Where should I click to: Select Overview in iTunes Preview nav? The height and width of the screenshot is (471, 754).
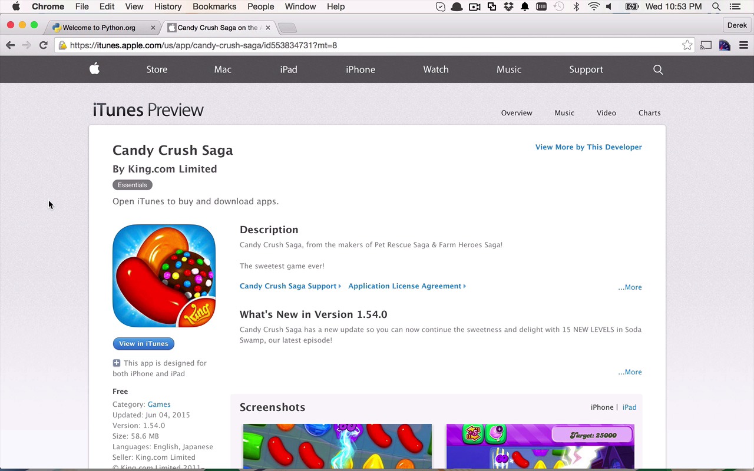tap(517, 113)
